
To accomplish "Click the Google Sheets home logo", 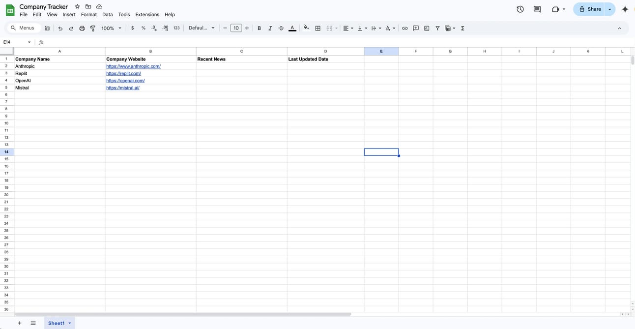I will 10,10.
